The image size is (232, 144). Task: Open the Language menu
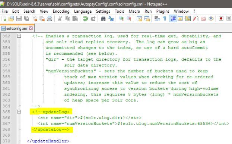[x=83, y=11]
